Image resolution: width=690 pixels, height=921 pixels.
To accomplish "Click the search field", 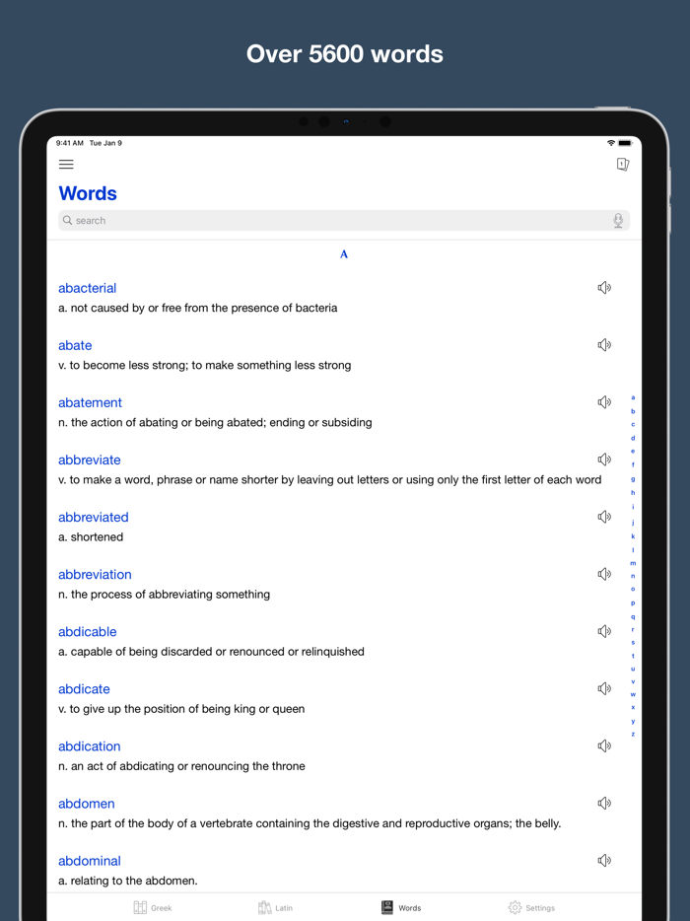I will [x=344, y=220].
